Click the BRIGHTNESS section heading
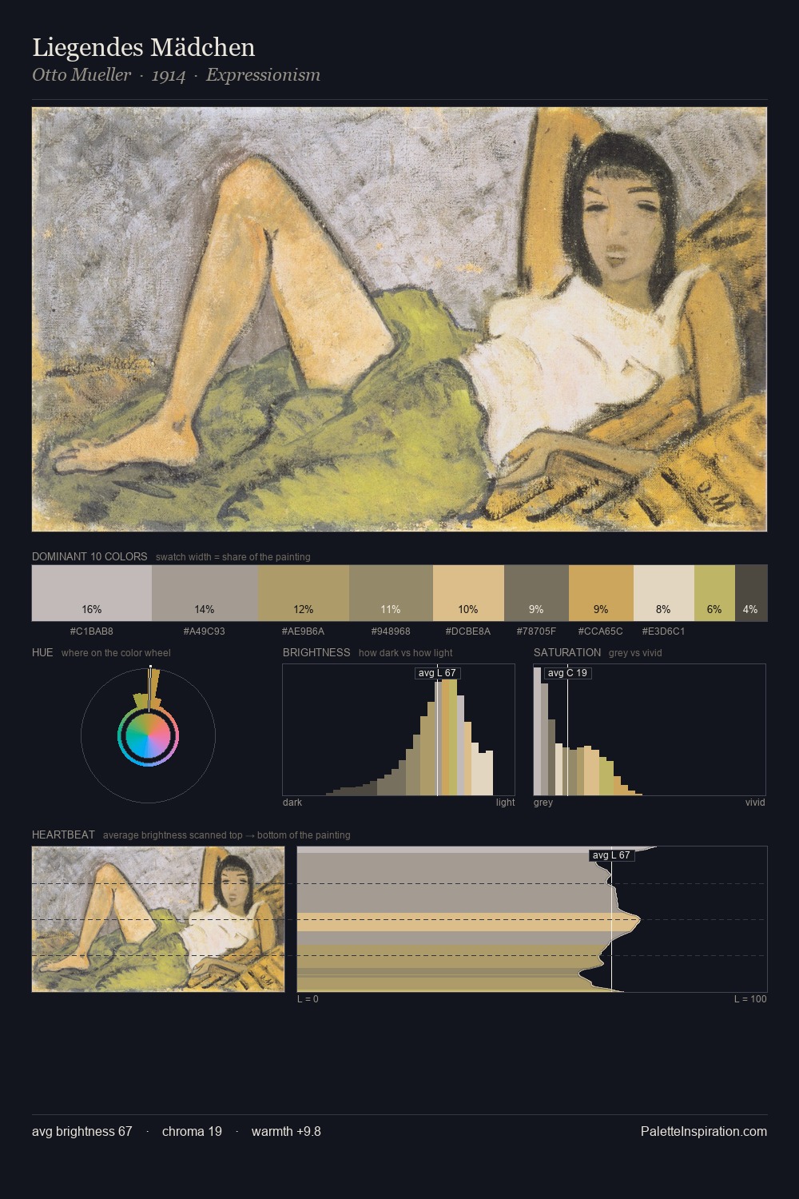This screenshot has height=1199, width=799. tap(316, 652)
